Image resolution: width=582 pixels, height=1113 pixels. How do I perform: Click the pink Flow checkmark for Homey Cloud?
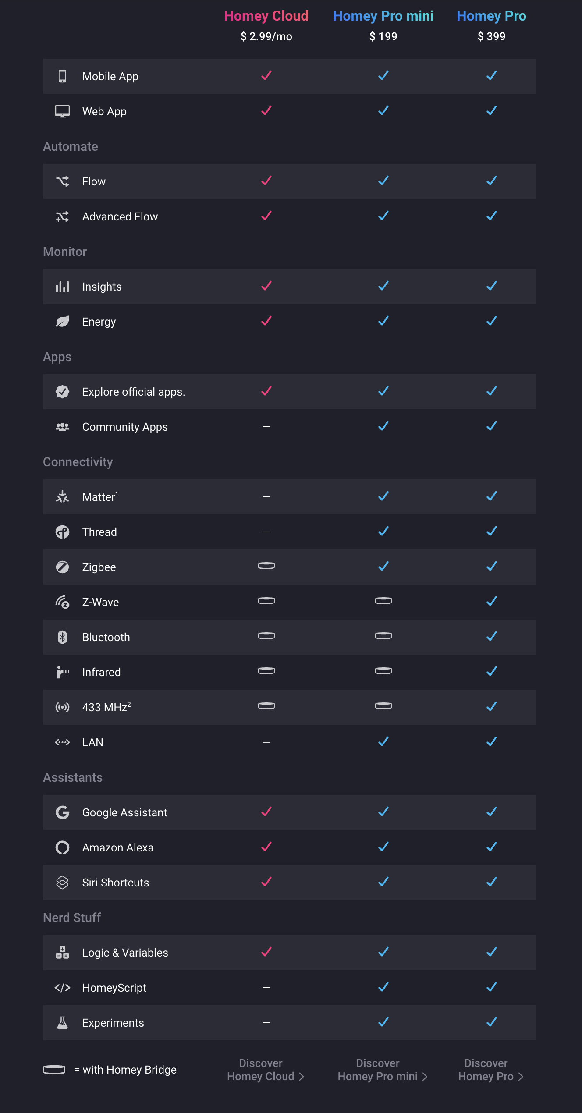click(266, 181)
